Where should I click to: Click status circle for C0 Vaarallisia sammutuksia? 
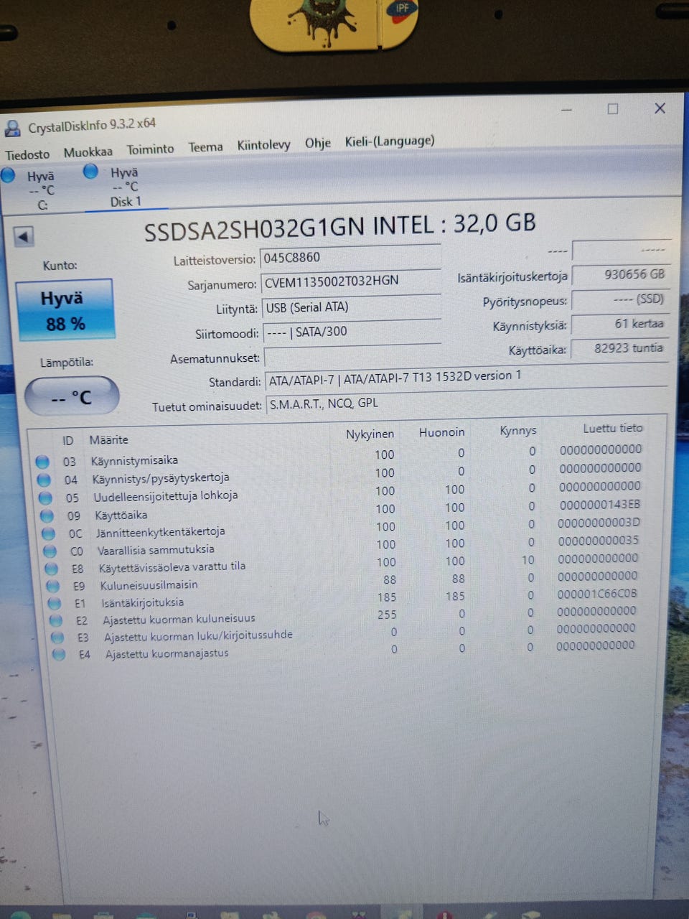coord(50,551)
